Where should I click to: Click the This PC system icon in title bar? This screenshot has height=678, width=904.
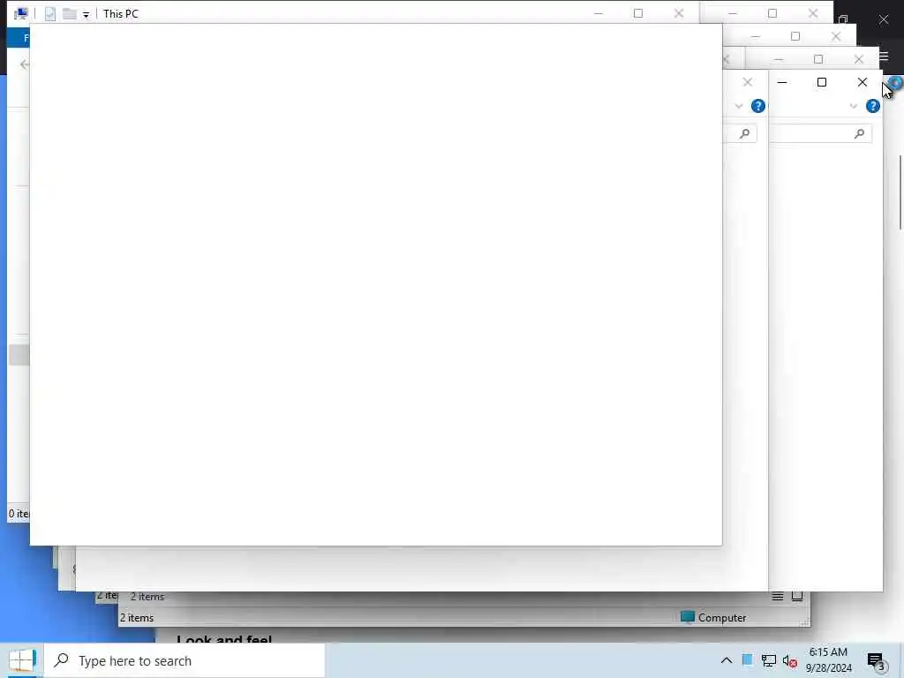pos(21,13)
